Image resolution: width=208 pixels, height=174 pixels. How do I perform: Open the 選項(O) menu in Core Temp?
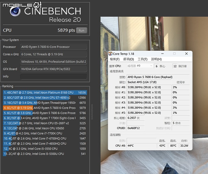pyautogui.click(x=128, y=59)
